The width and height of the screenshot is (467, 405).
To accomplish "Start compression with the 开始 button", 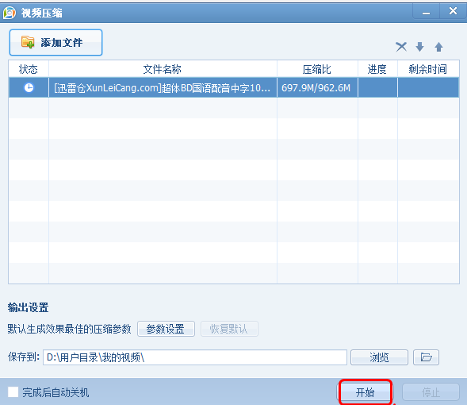I will coord(366,392).
